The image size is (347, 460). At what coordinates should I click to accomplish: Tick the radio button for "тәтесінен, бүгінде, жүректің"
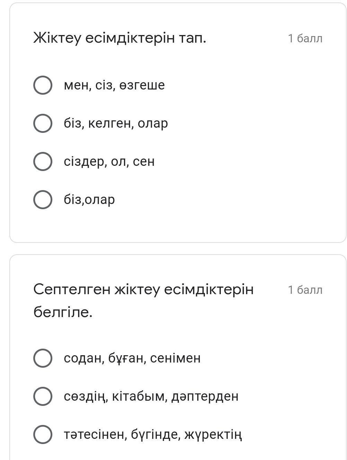[x=43, y=434]
